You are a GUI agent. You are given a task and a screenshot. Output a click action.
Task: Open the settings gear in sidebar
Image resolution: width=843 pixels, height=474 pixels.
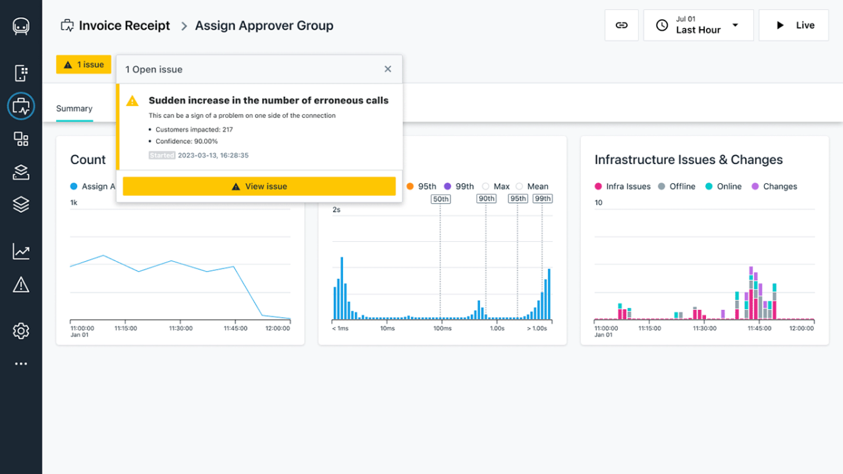(x=21, y=330)
